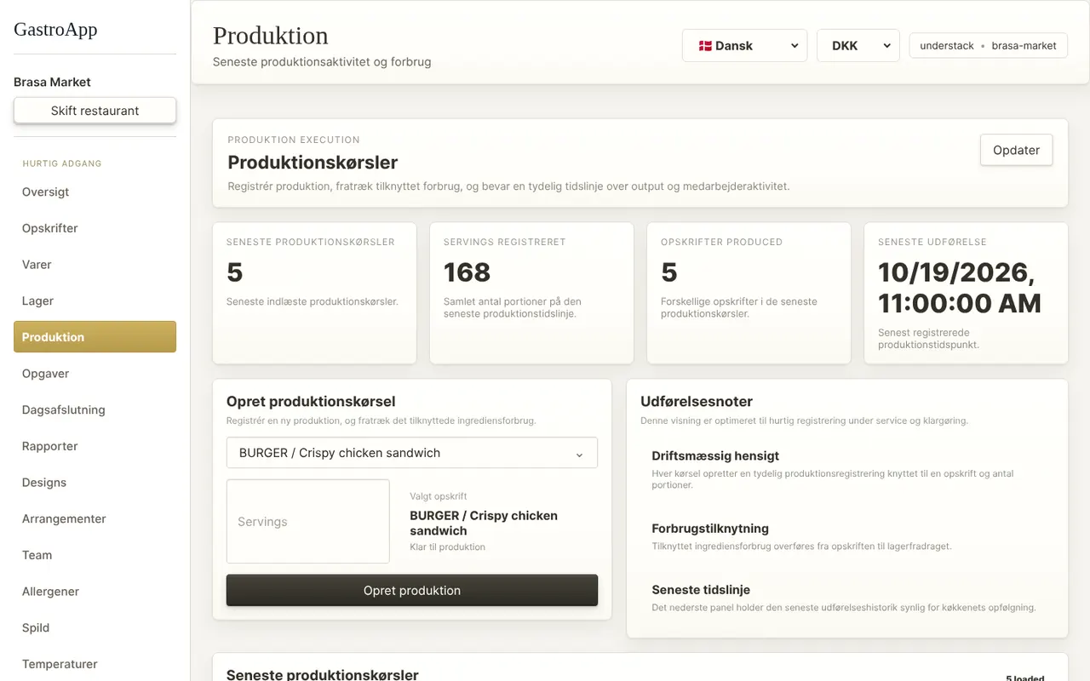Navigate to Spild in the sidebar
This screenshot has width=1090, height=681.
[x=95, y=627]
